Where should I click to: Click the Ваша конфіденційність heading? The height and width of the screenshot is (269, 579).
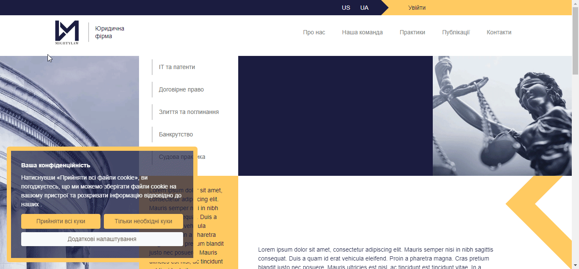pyautogui.click(x=56, y=165)
